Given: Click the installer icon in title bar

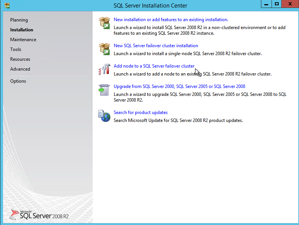Looking at the screenshot, I should 7,5.
